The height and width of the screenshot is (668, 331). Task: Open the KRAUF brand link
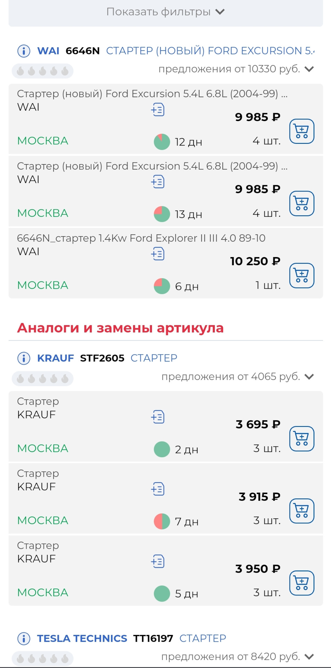coord(56,358)
